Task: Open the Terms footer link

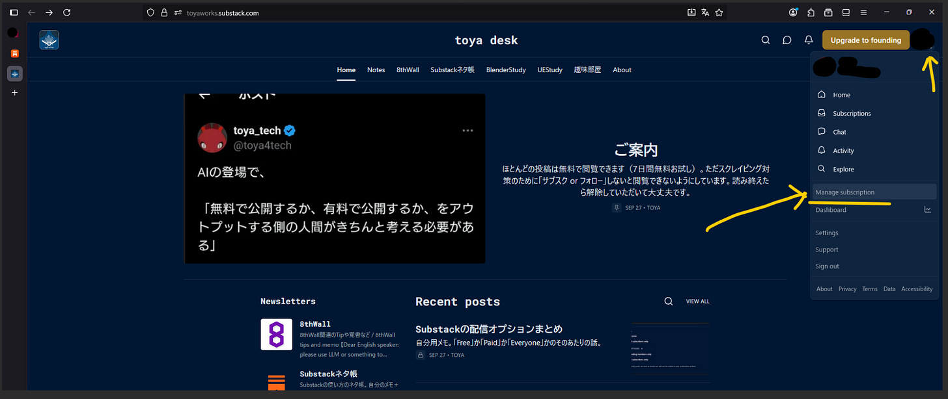Action: 870,289
